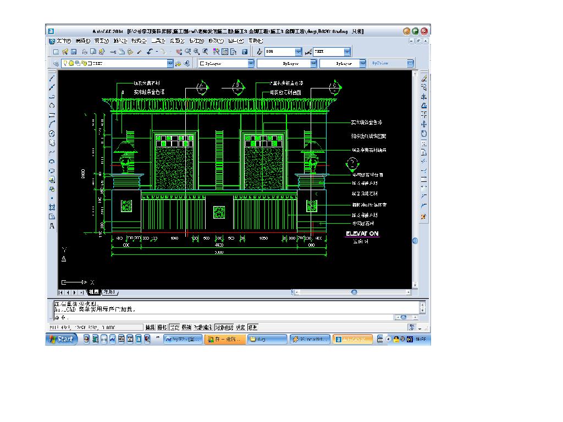Select the Line draw tool

(52, 77)
